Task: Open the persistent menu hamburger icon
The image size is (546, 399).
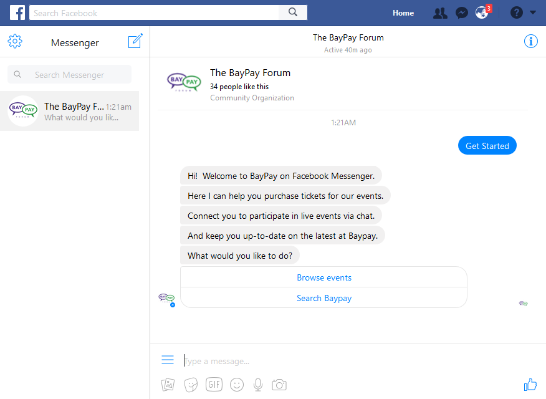Action: [168, 360]
